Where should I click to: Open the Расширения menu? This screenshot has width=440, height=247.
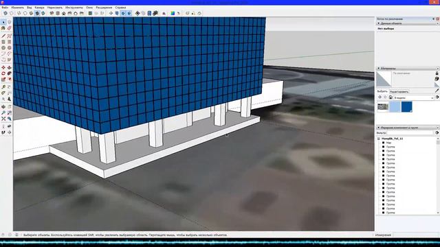(104, 8)
